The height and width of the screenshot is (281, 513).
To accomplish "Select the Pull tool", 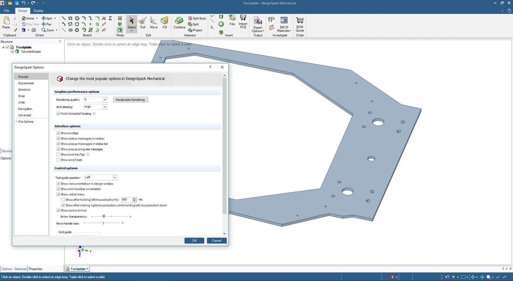I will coord(143,22).
